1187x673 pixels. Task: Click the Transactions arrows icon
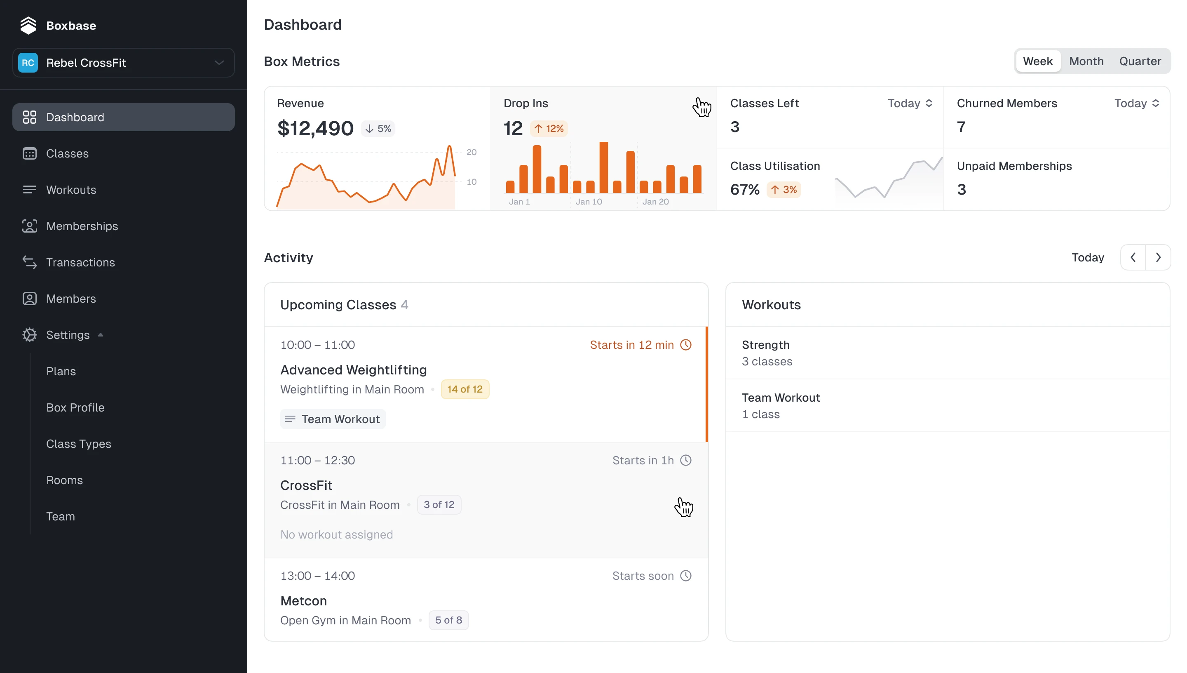[30, 262]
